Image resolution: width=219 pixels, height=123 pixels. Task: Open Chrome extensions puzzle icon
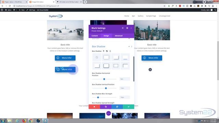(x=205, y=6)
